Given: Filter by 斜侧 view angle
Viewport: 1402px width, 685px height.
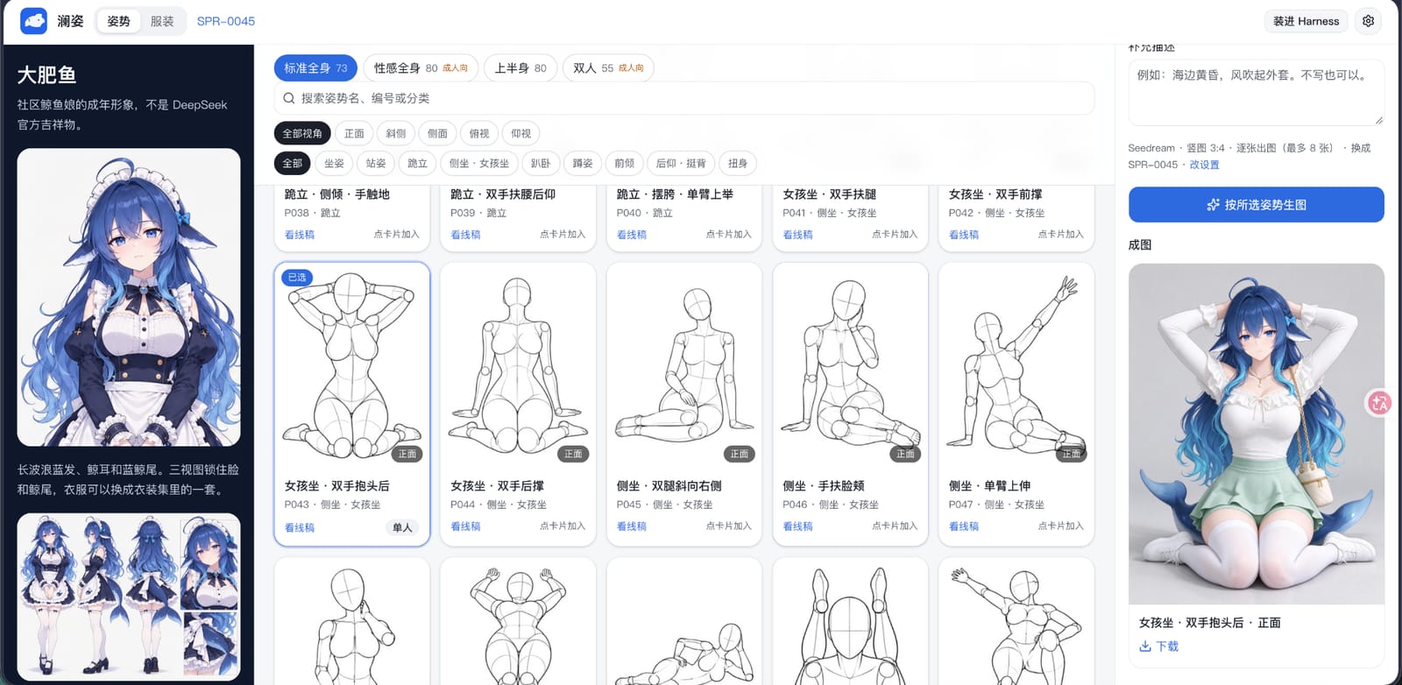Looking at the screenshot, I should 396,133.
